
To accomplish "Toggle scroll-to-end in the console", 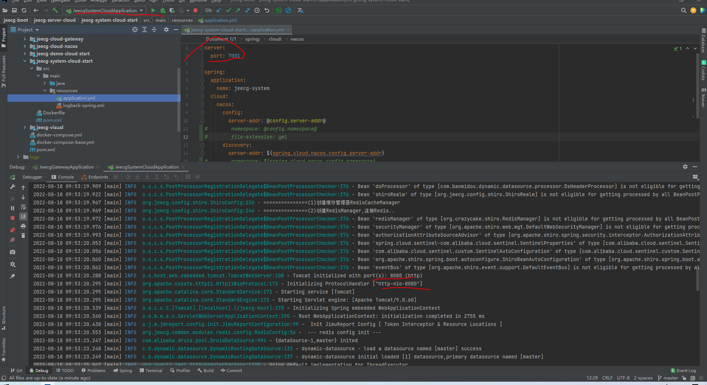I will (23, 216).
